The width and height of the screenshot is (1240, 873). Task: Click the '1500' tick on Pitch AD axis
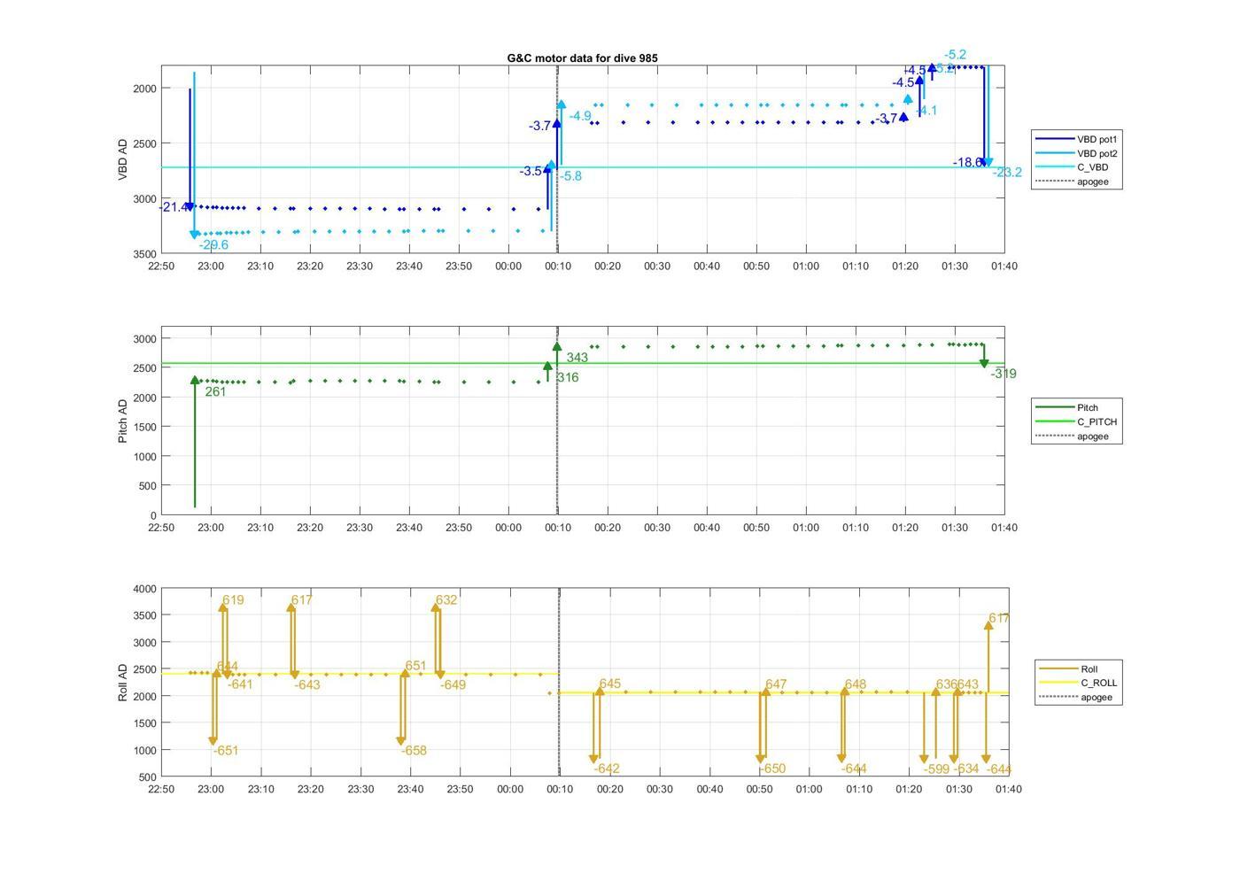[x=144, y=428]
